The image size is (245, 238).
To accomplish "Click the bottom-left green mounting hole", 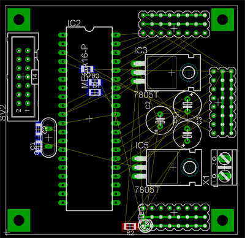I will 19,220.
